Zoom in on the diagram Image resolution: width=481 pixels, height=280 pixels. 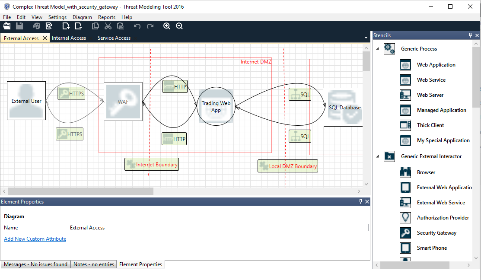166,26
